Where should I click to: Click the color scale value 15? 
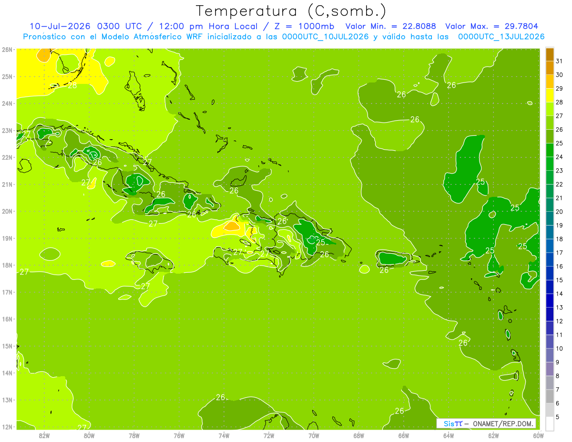[x=560, y=280]
